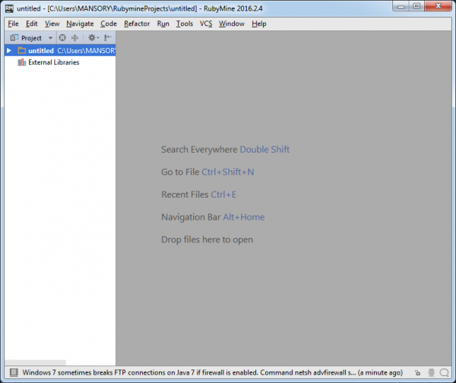The height and width of the screenshot is (383, 456).
Task: Close the RubyMine window
Action: pyautogui.click(x=439, y=6)
